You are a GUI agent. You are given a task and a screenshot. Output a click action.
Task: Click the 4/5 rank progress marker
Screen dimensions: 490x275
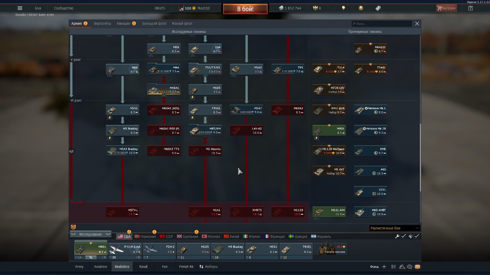(71, 152)
